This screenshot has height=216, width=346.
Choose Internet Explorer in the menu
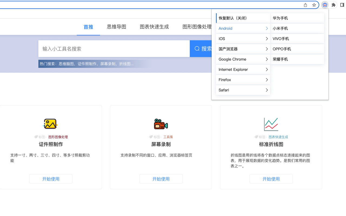pos(243,69)
